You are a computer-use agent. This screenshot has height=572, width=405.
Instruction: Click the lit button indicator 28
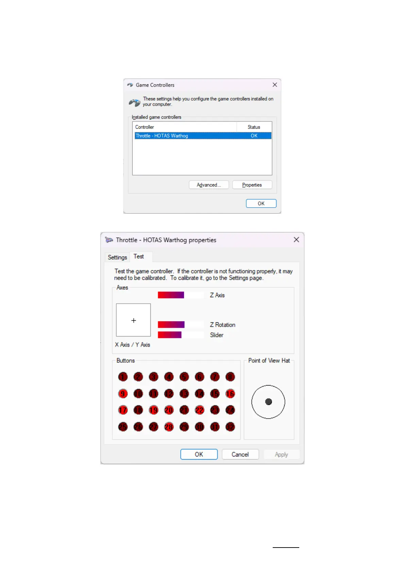point(169,427)
